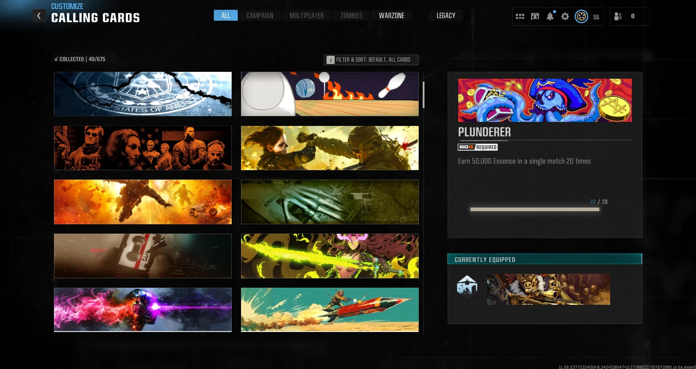This screenshot has width=696, height=369.
Task: Open settings gear
Action: [565, 16]
